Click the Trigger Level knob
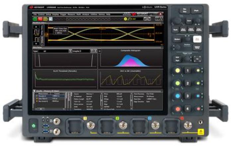The width and height of the screenshot is (231, 146). click(x=187, y=59)
